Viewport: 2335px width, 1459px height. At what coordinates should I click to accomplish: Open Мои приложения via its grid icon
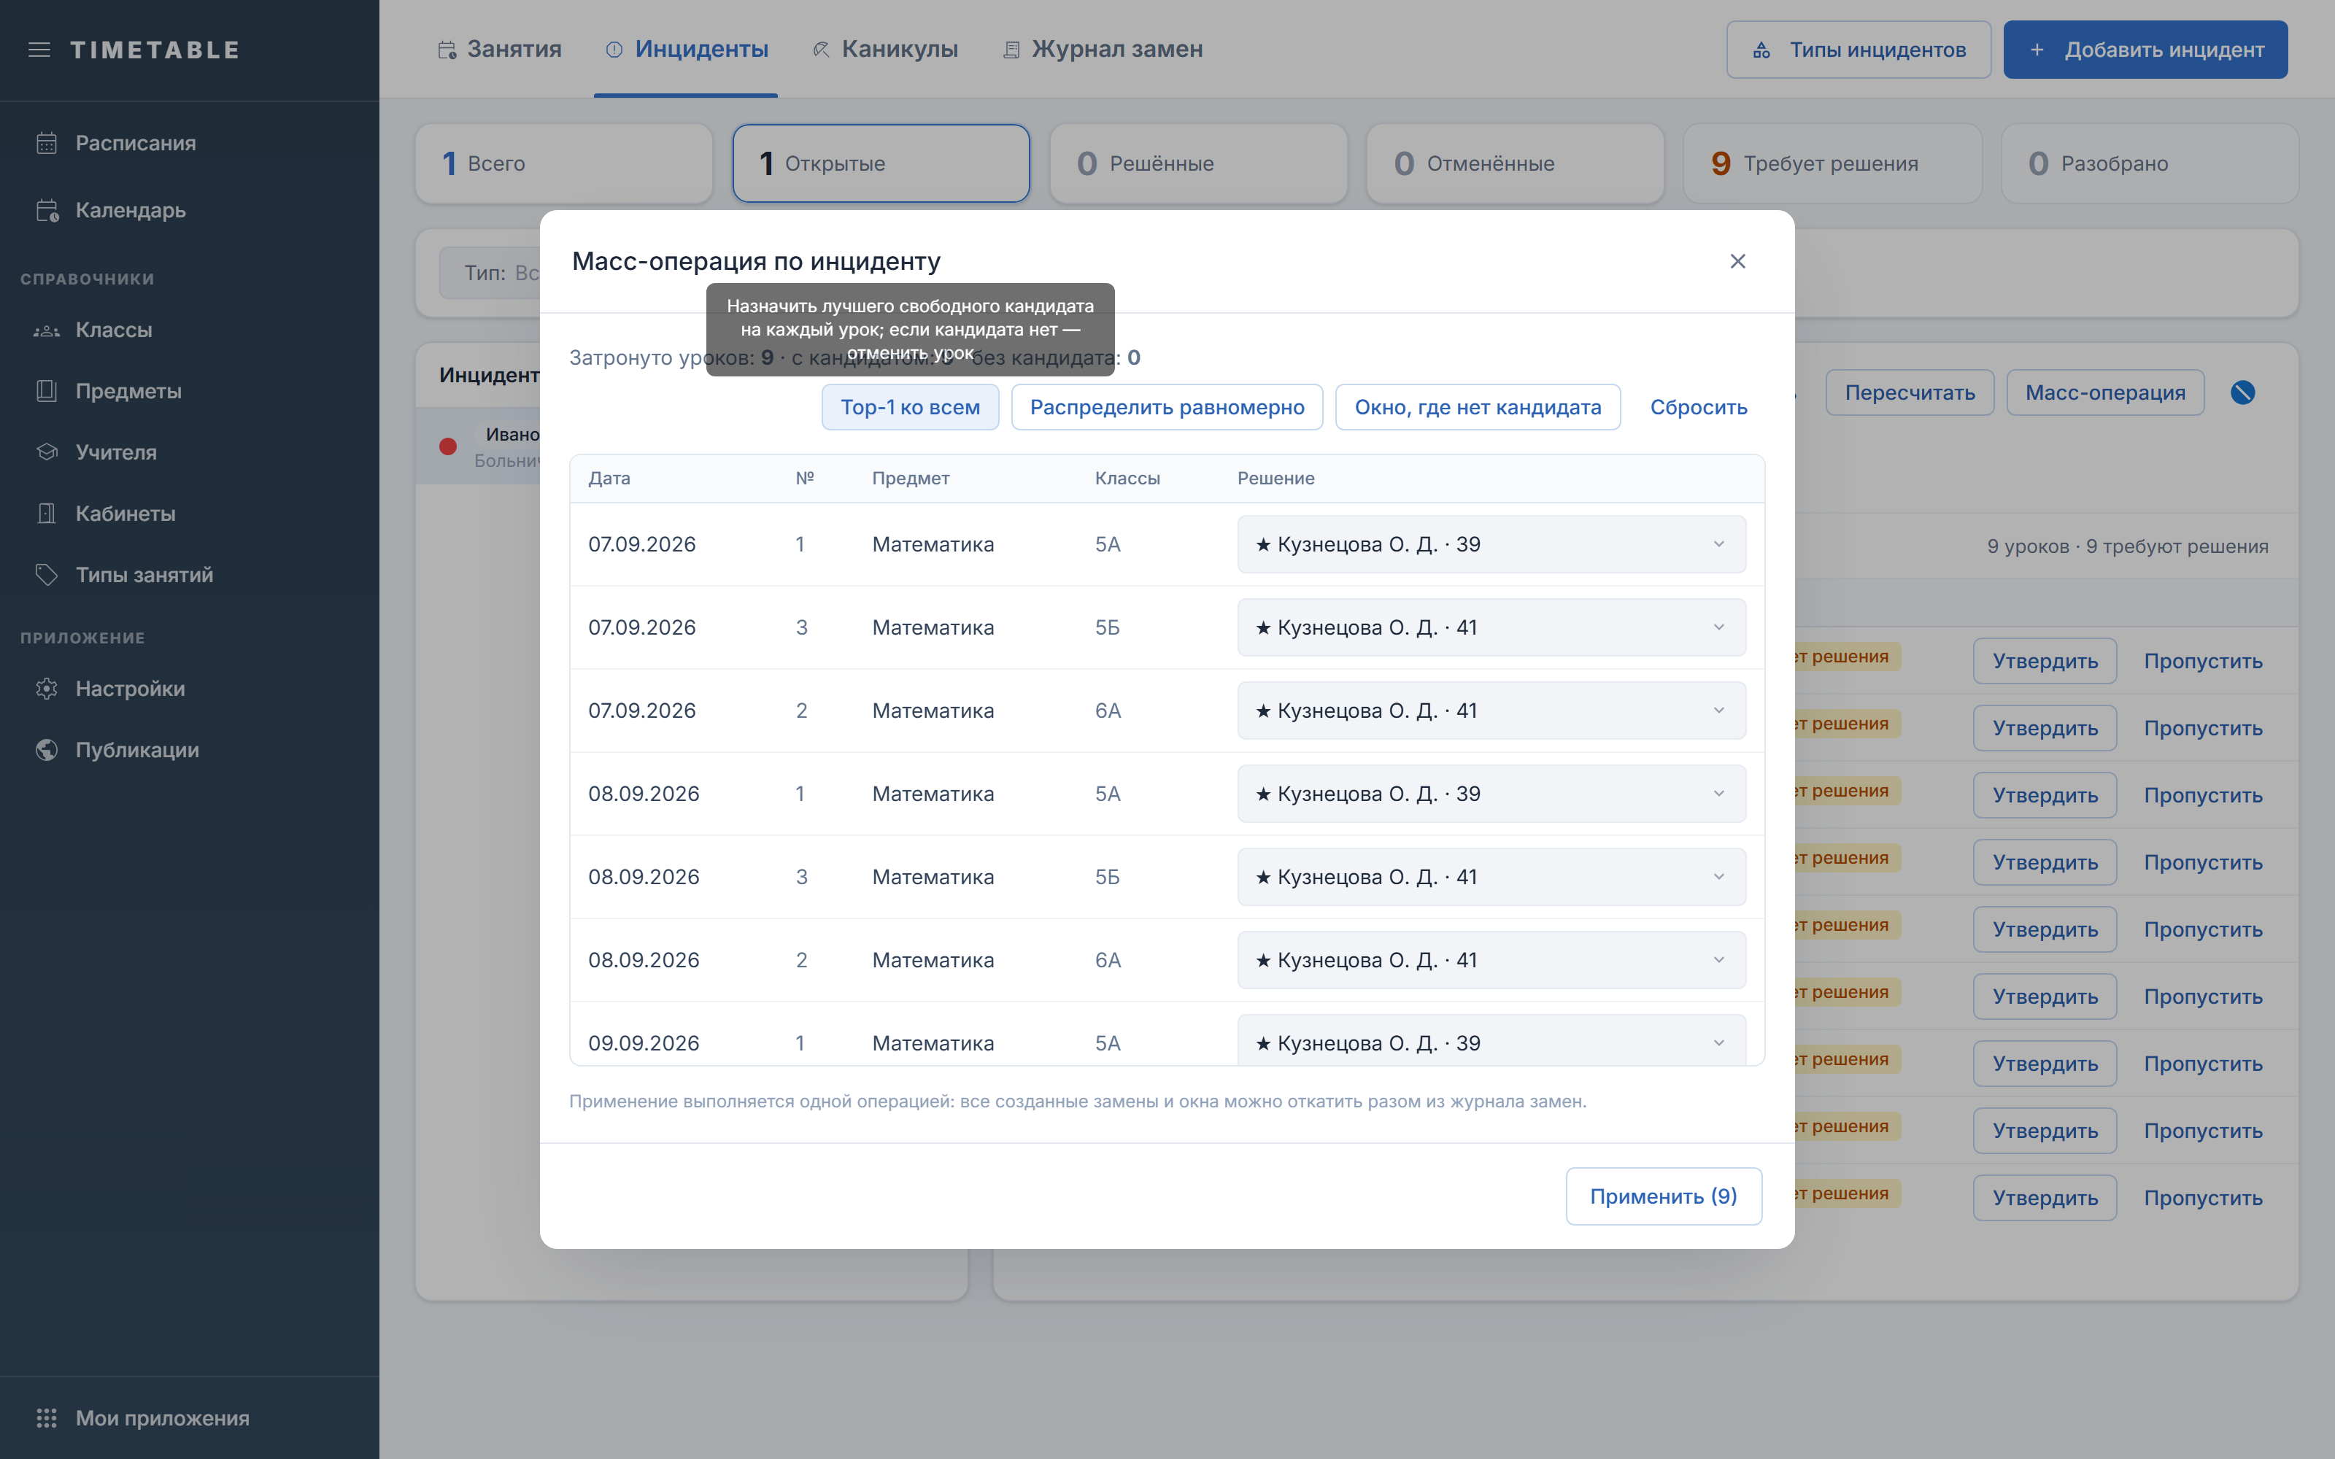pos(46,1417)
